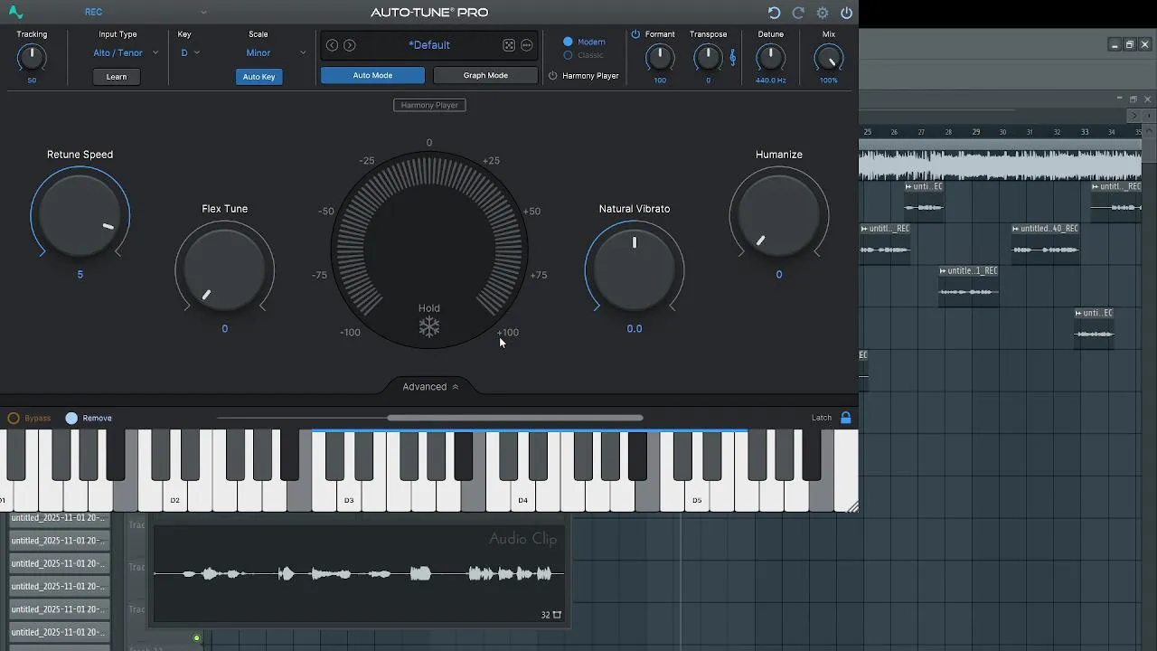Toggle the Auto Key button

(x=259, y=77)
